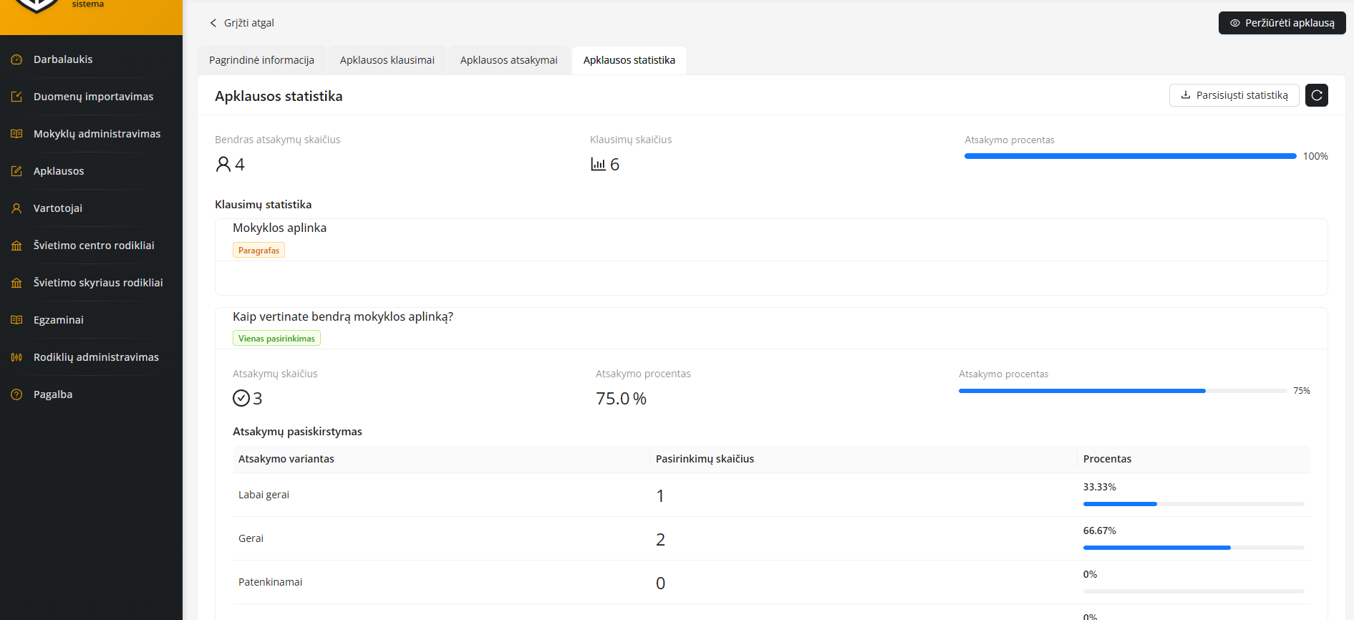Click the Vartotojai user icon in sidebar
This screenshot has height=620, width=1354.
tap(16, 208)
